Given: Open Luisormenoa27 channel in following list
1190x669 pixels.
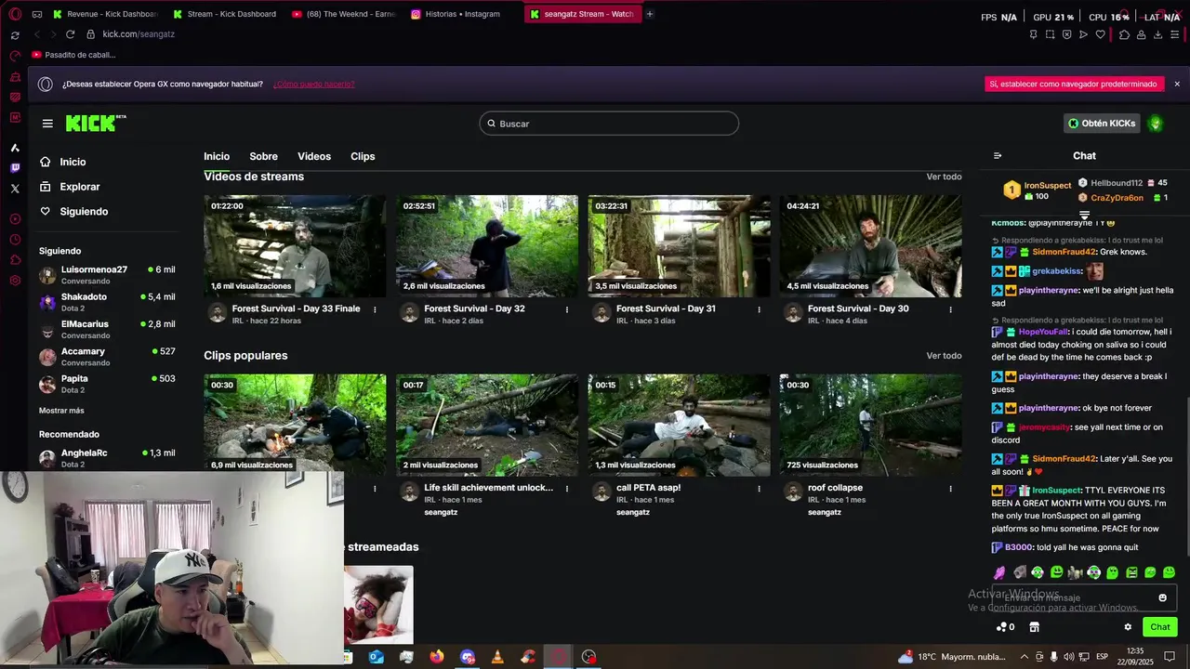Looking at the screenshot, I should click(x=107, y=275).
